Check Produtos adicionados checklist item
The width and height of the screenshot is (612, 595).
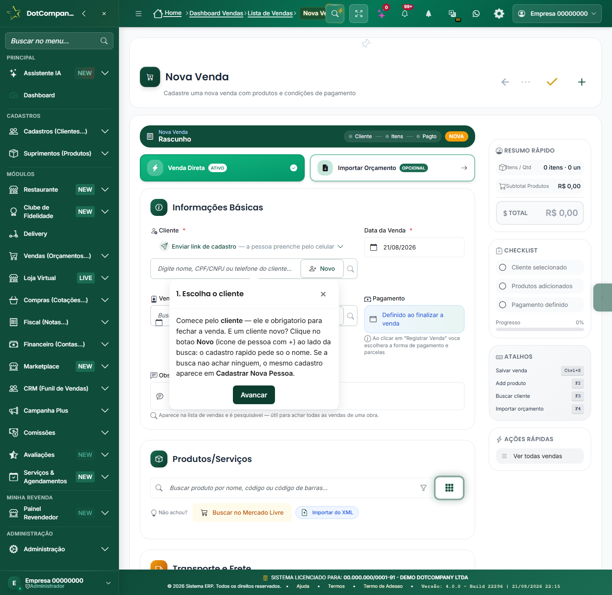point(540,286)
